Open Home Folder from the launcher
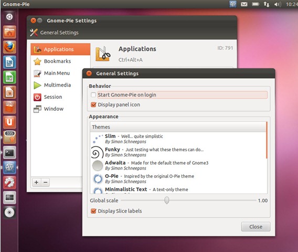298x252 pixels. pos(9,32)
